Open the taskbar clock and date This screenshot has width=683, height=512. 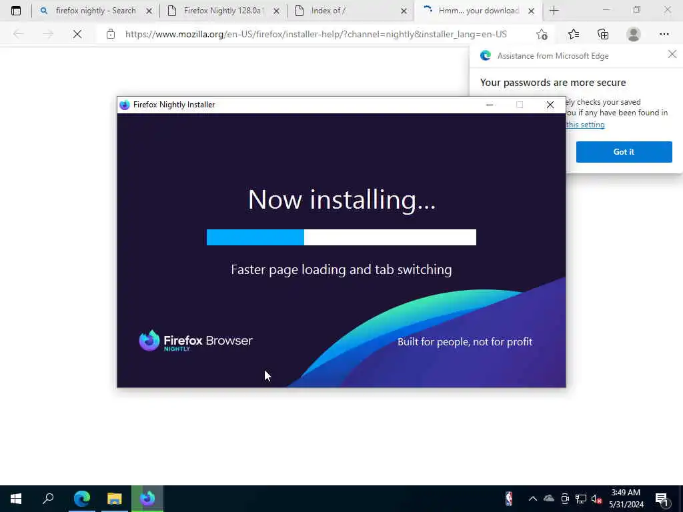[626, 499]
